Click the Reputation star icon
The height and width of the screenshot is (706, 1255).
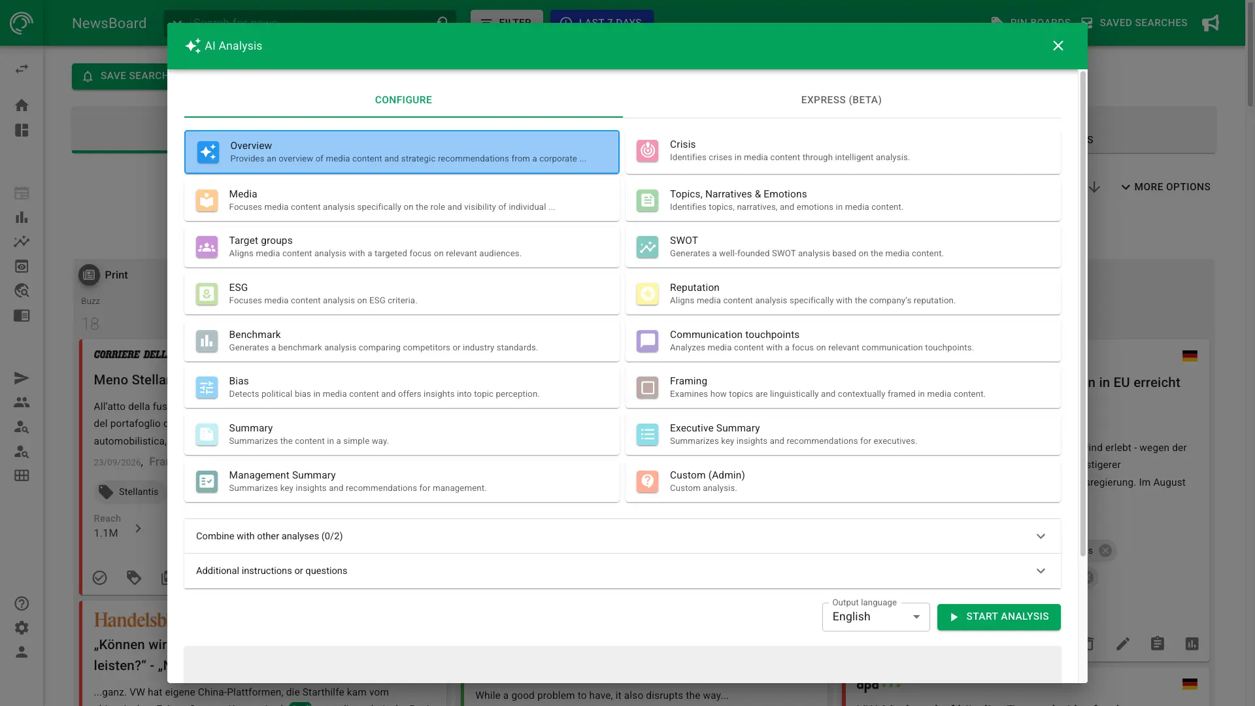(x=647, y=294)
